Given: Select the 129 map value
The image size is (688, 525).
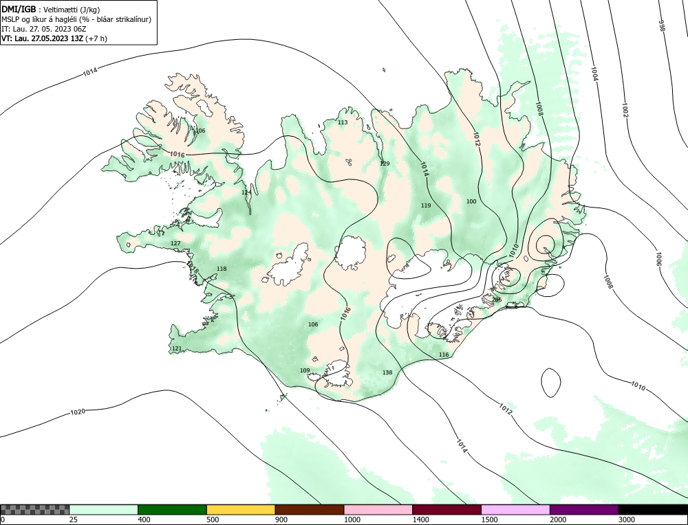Looking at the screenshot, I should tap(385, 164).
